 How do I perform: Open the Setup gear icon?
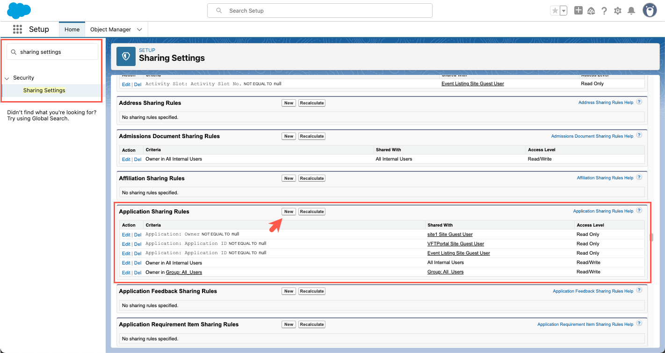pyautogui.click(x=618, y=11)
